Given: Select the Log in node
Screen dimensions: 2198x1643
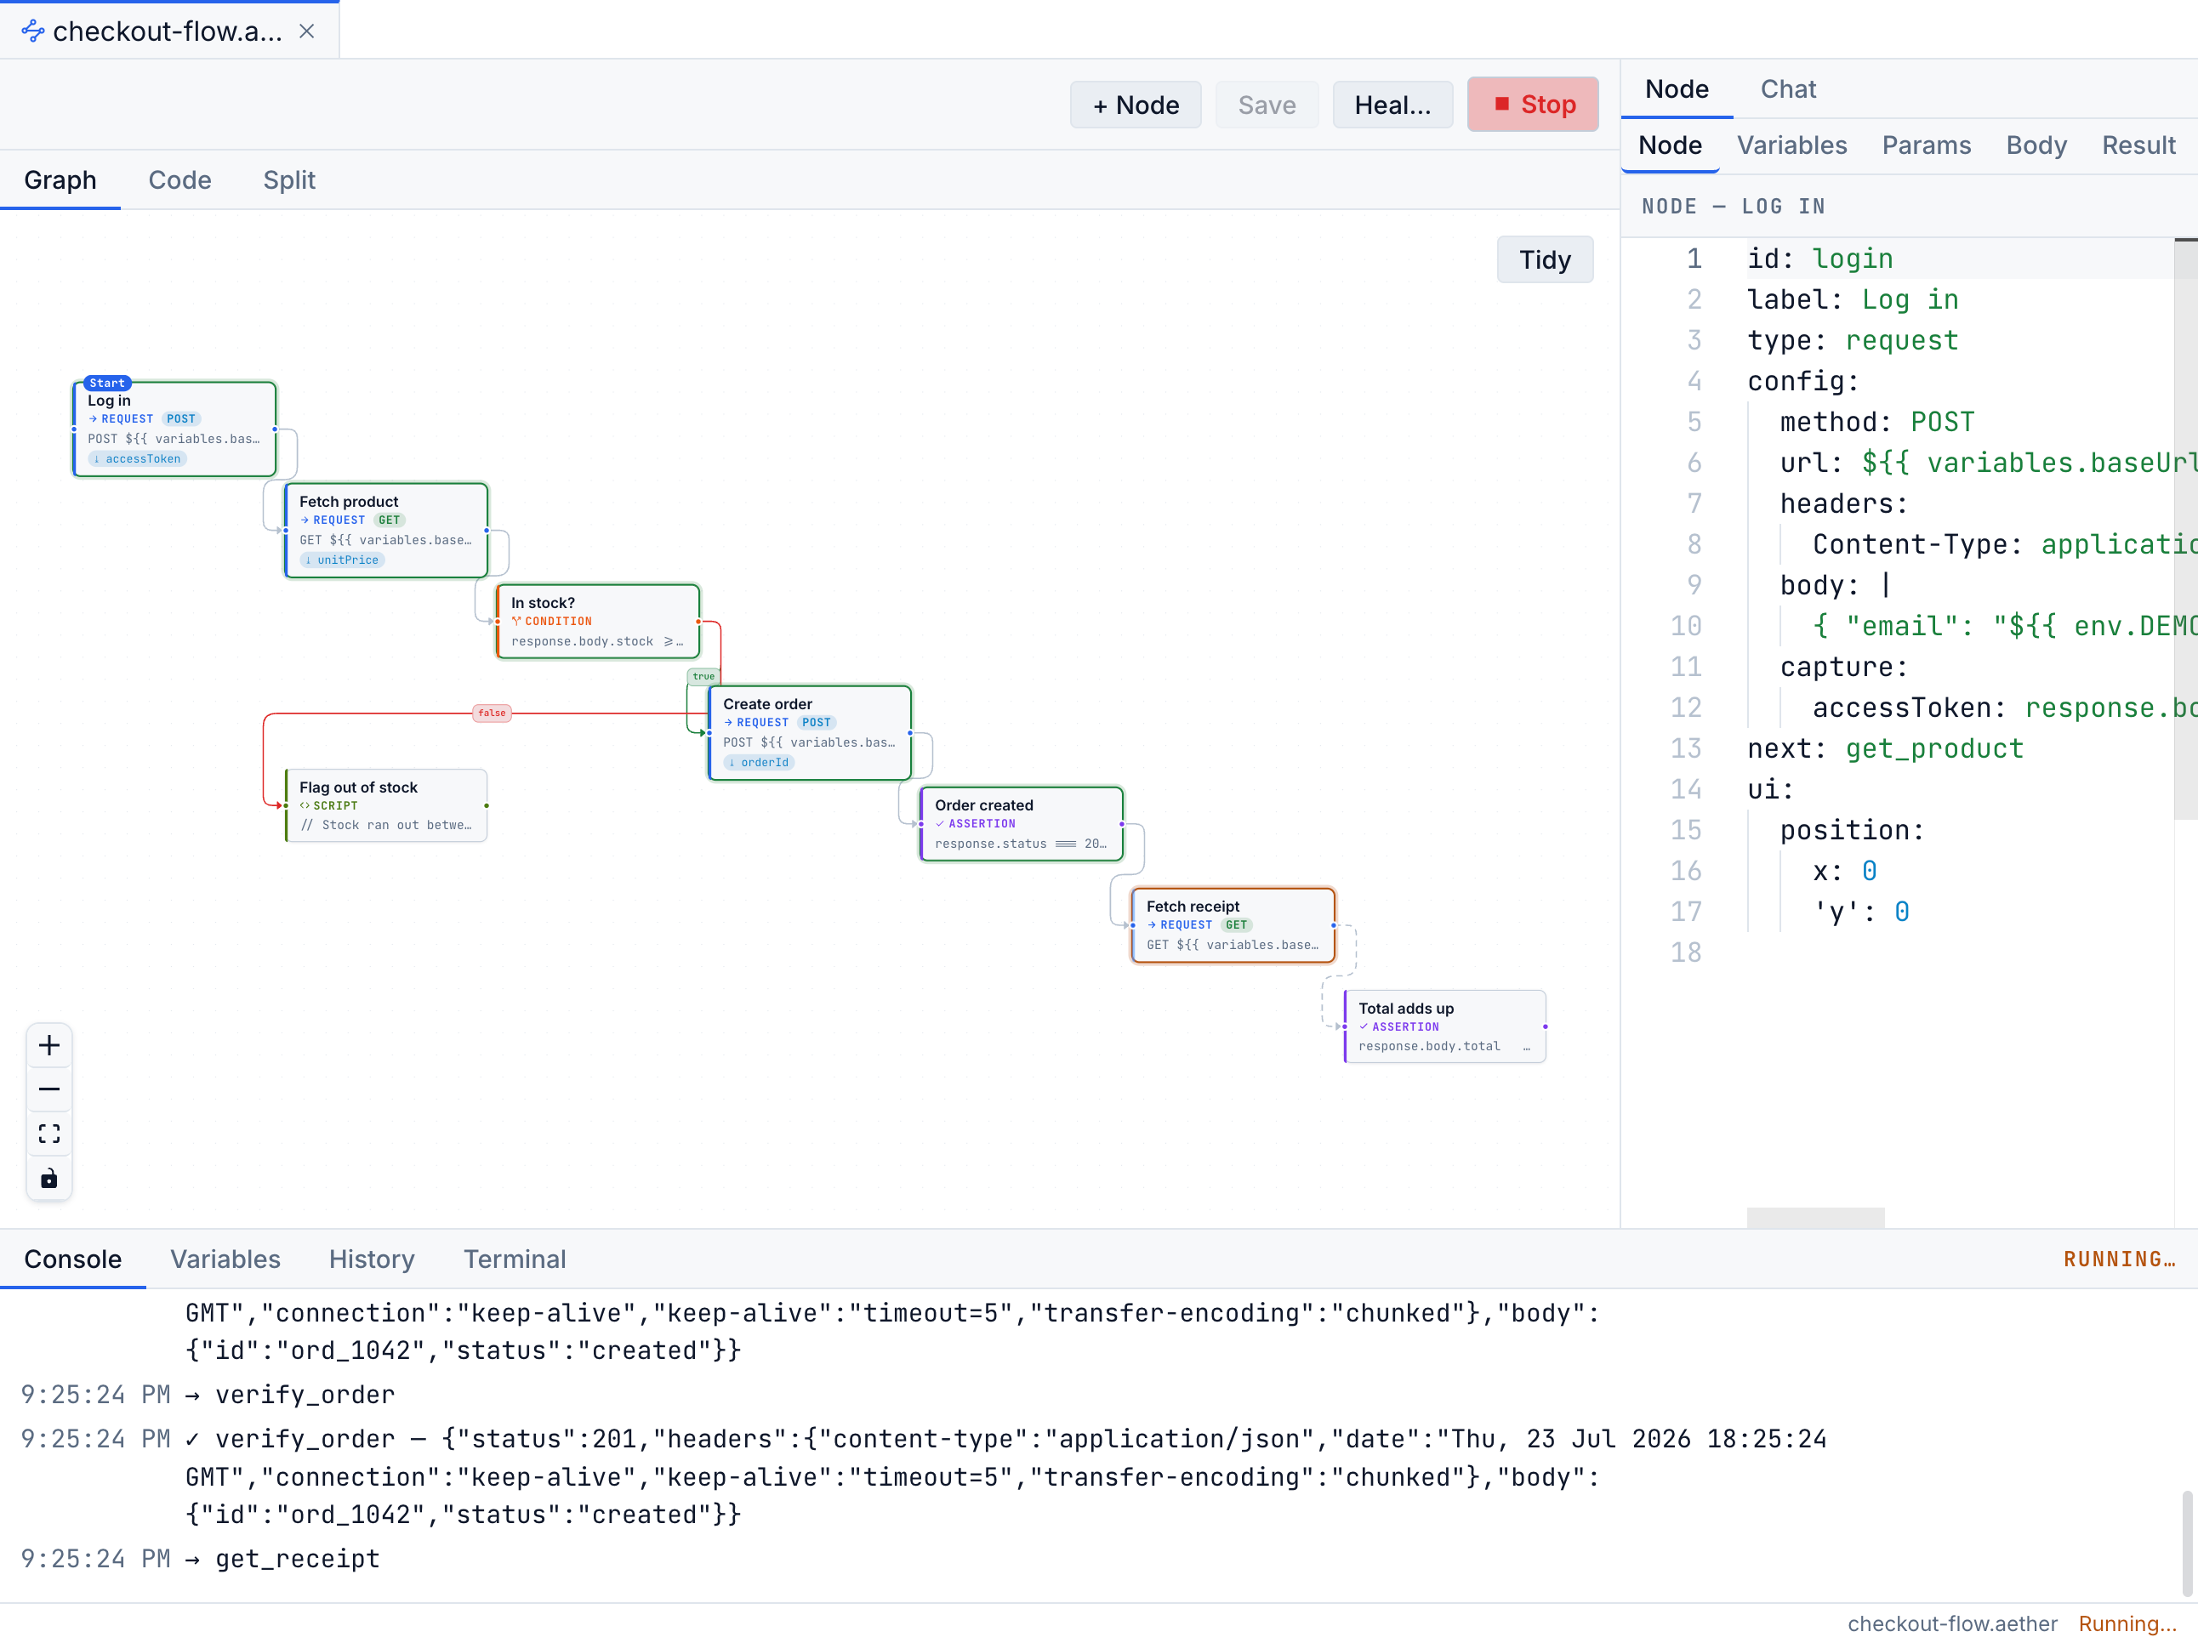Looking at the screenshot, I should point(175,429).
